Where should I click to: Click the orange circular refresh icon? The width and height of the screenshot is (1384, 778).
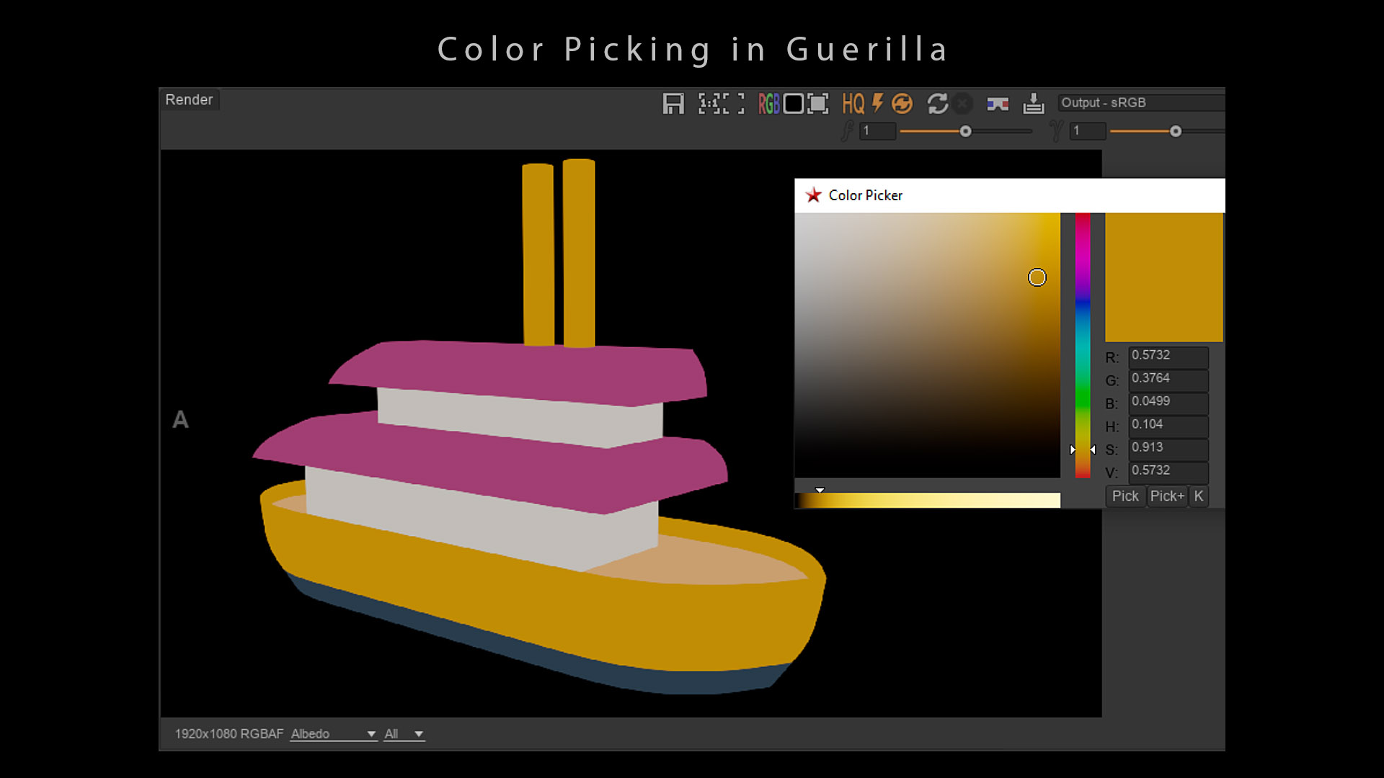click(x=902, y=104)
